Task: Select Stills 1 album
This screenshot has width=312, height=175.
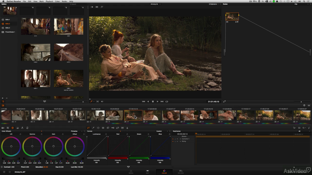Action: (x=7, y=20)
